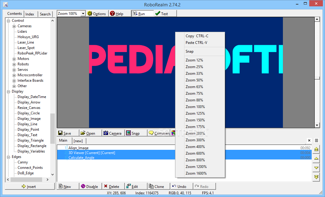Select the Align_Image pipeline row
The height and width of the screenshot is (197, 325).
pyautogui.click(x=184, y=148)
